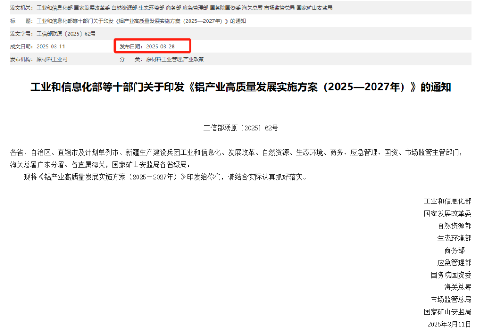Click signatory 商务部
This screenshot has width=484, height=330.
tap(454, 250)
